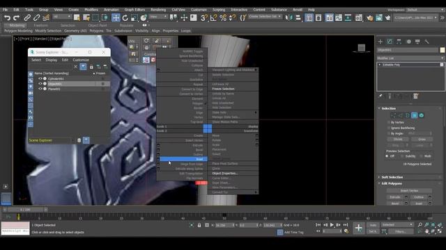Toggle visibility eye of Plane001
Image resolution: width=446 pixels, height=250 pixels.
(40, 89)
